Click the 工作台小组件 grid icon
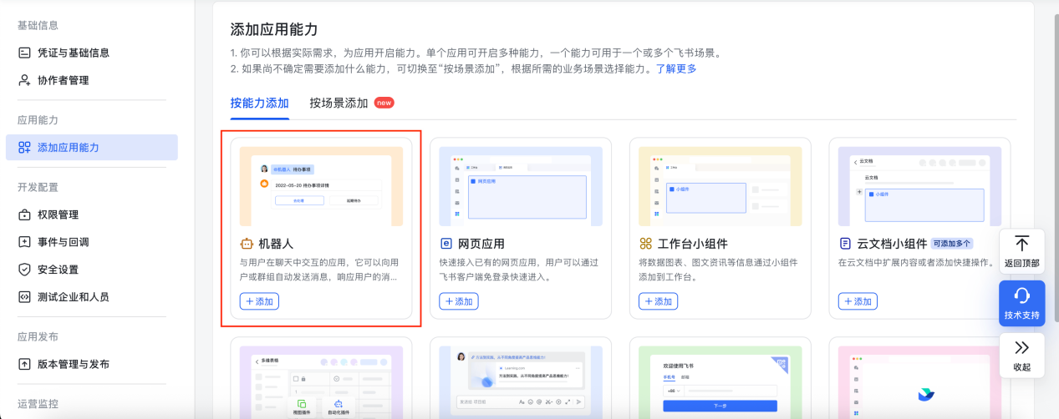 coord(645,245)
